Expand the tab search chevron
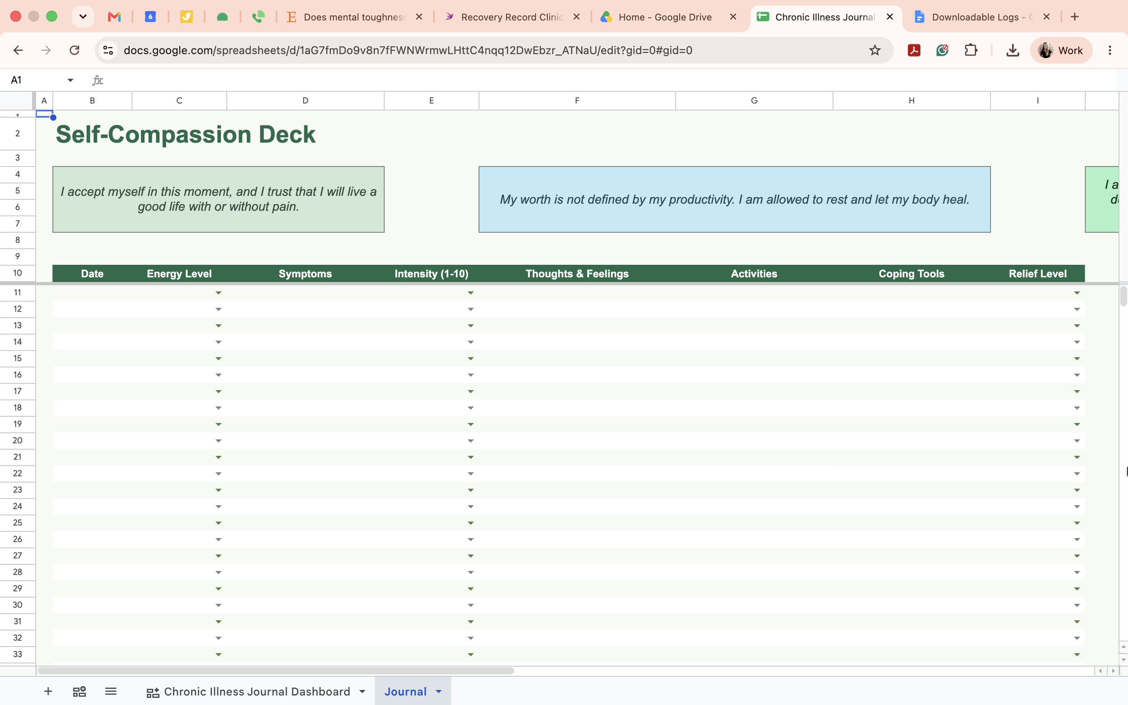 83,17
